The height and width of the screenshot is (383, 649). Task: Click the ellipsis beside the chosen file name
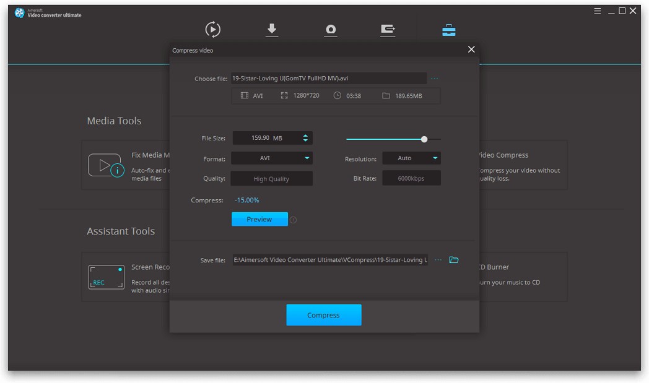pyautogui.click(x=434, y=78)
